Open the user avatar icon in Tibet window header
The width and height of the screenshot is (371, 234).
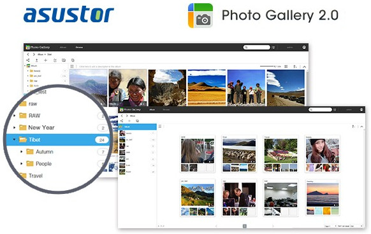304,47
